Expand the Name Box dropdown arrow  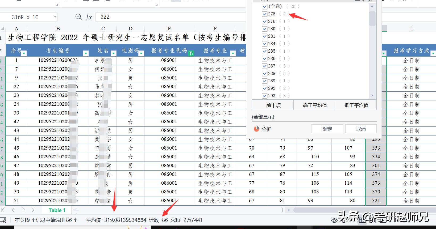55,17
